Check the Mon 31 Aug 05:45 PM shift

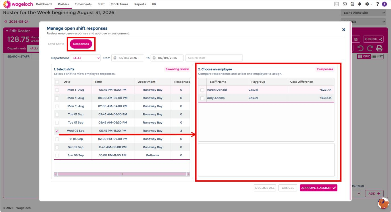point(57,90)
